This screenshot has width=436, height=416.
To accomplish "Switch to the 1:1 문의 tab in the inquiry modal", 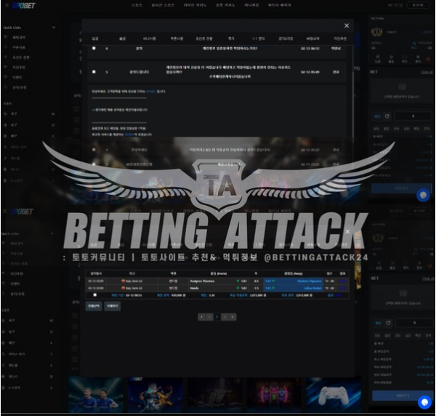I will click(x=258, y=39).
